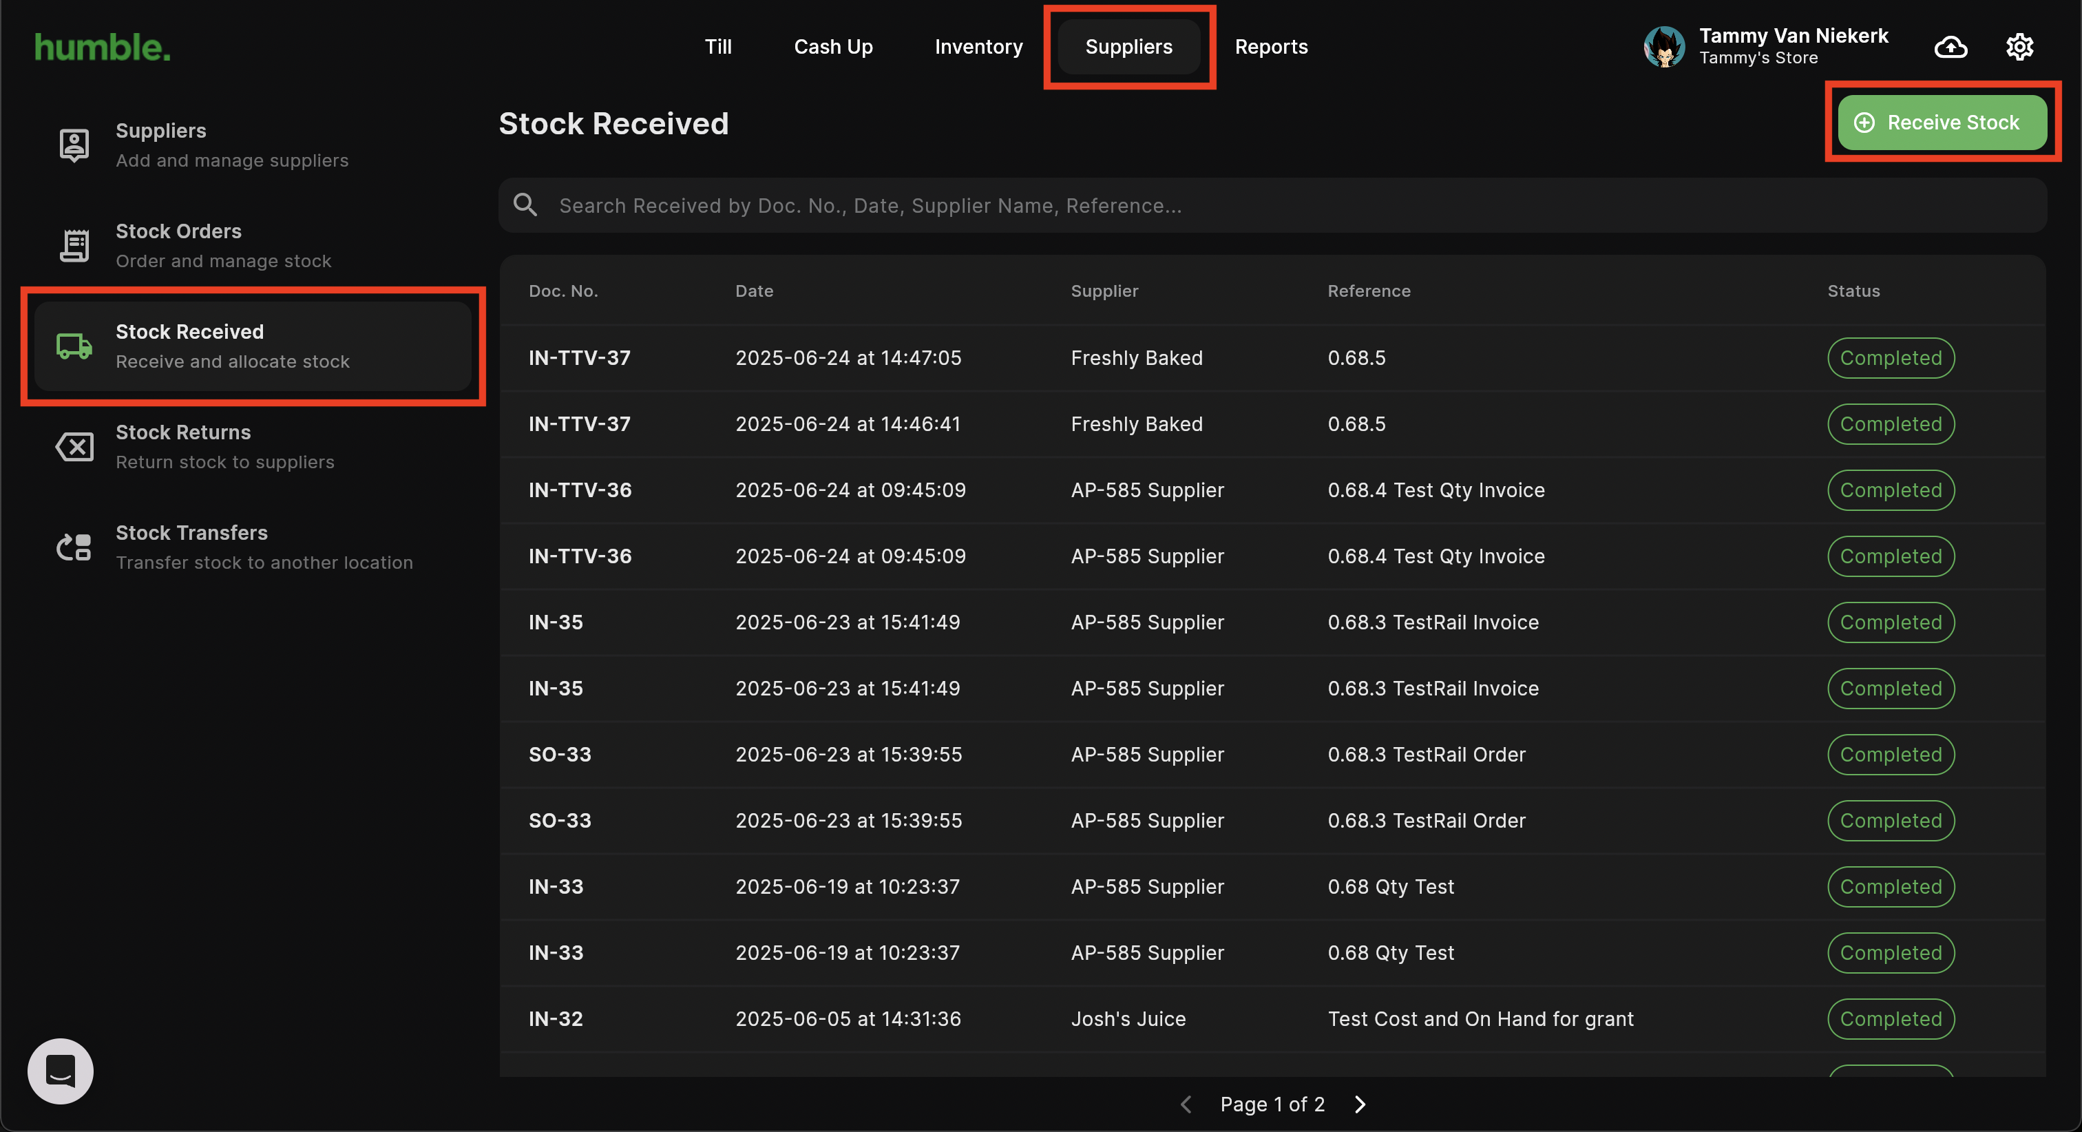This screenshot has height=1132, width=2082.
Task: Sort by the Doc. No. column header
Action: [x=563, y=291]
